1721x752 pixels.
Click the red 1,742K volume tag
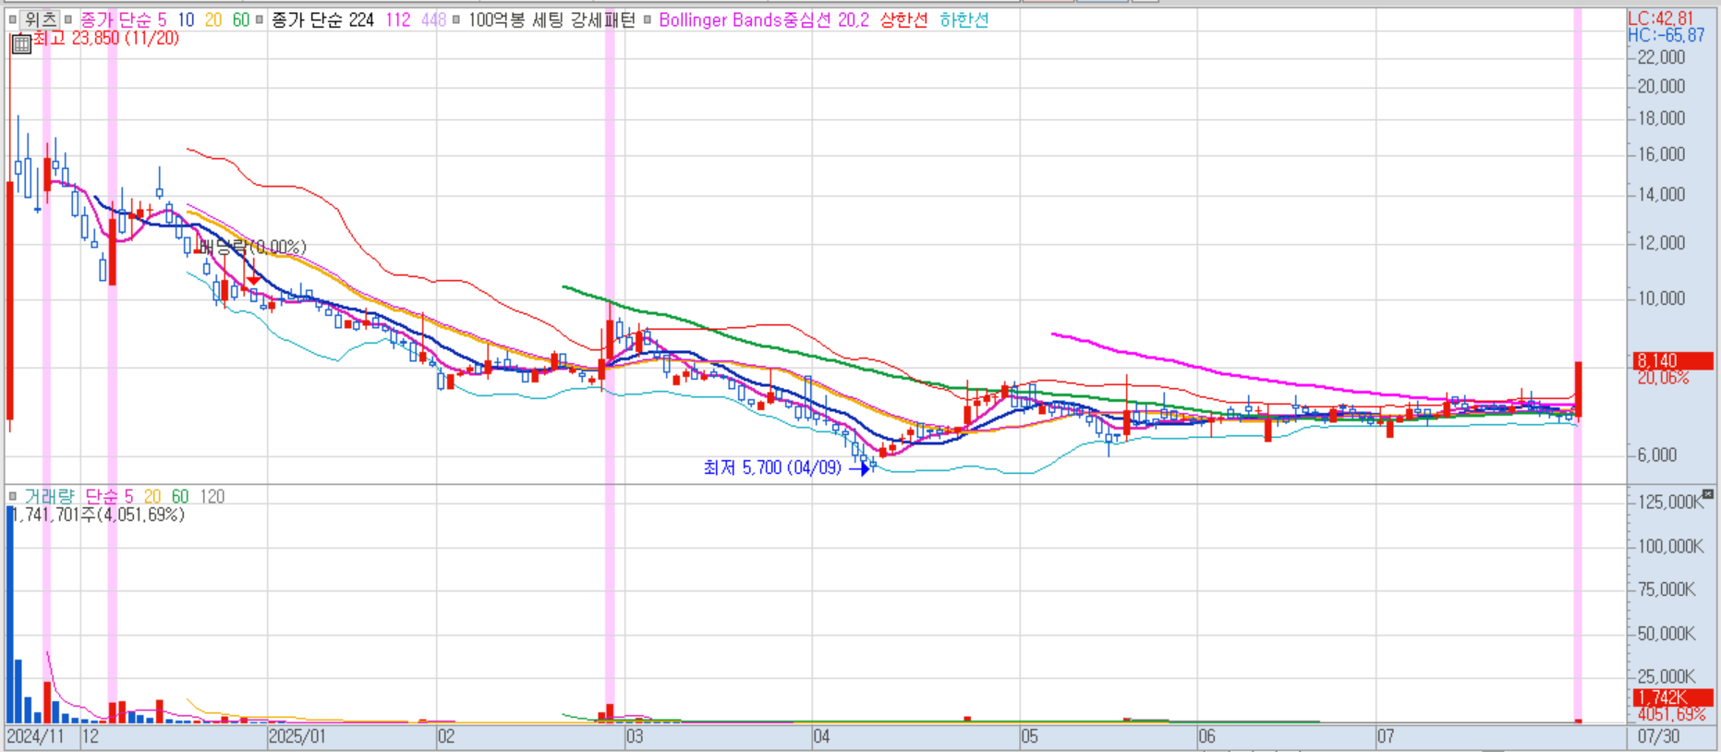click(1673, 697)
